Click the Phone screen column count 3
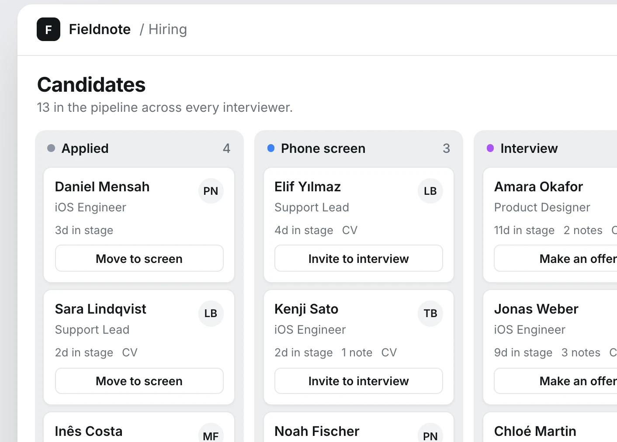 (446, 148)
